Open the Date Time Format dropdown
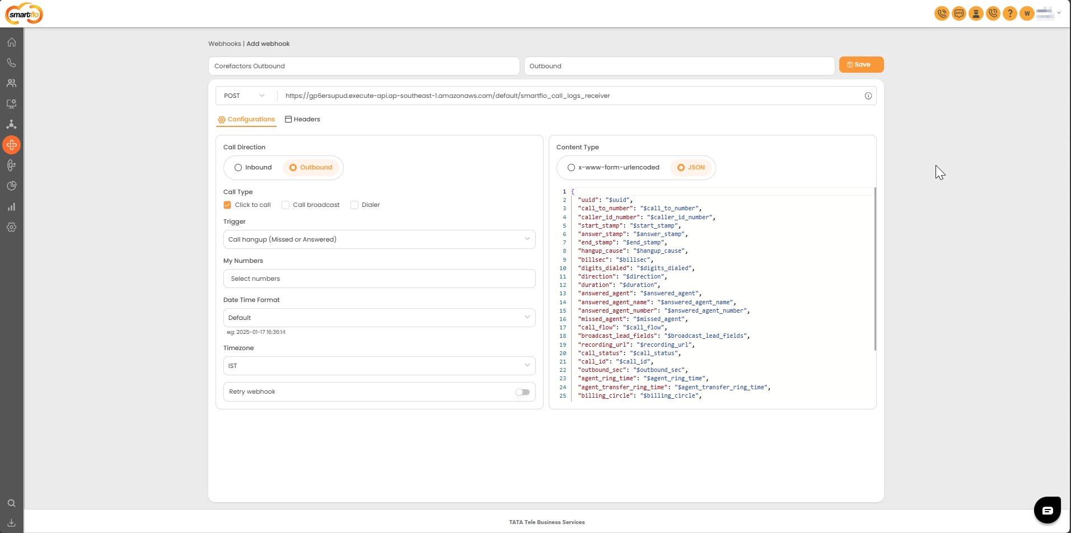 380,318
